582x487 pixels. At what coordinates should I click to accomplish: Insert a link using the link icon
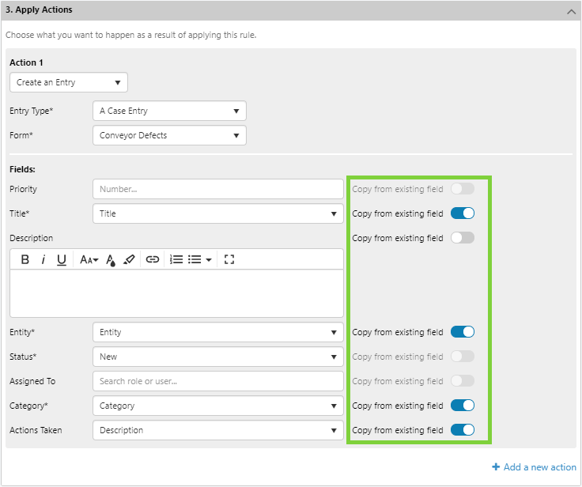click(153, 259)
